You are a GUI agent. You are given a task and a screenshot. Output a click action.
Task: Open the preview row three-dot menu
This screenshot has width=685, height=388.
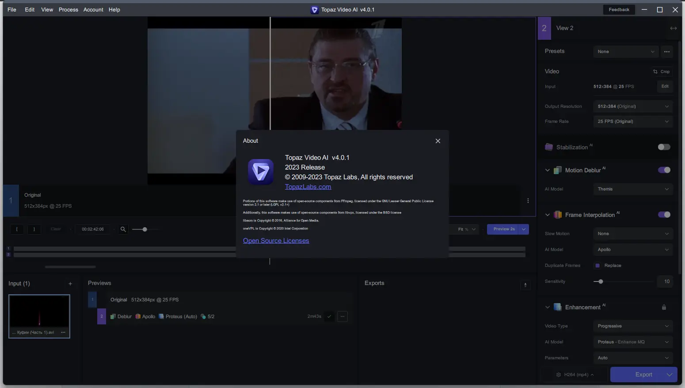342,316
